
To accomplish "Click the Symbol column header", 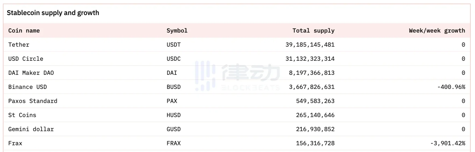I will pyautogui.click(x=177, y=31).
